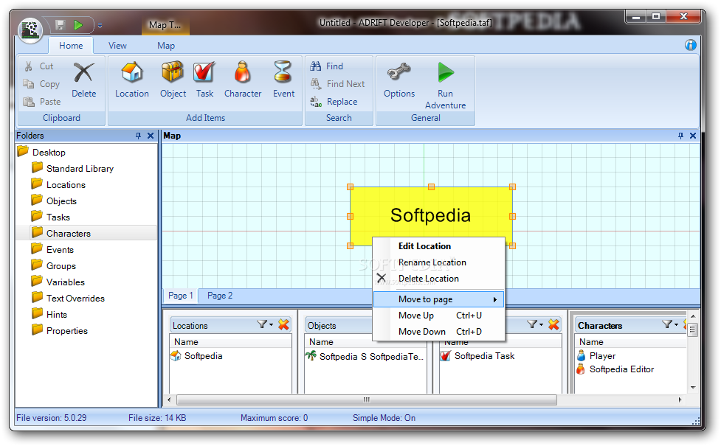Close the Tasks panel with red X
This screenshot has height=446, width=721.
[x=553, y=325]
